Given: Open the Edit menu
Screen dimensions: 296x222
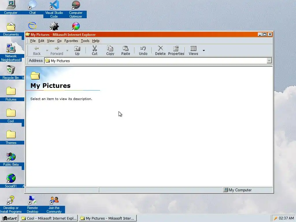Looking at the screenshot, I should [x=41, y=41].
